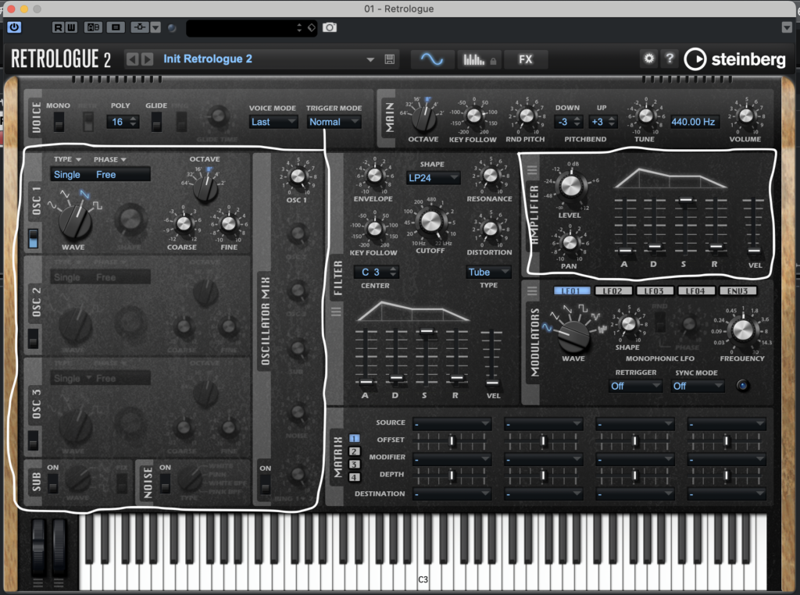Load the previous preset with left arrow
This screenshot has height=595, width=800.
point(131,59)
